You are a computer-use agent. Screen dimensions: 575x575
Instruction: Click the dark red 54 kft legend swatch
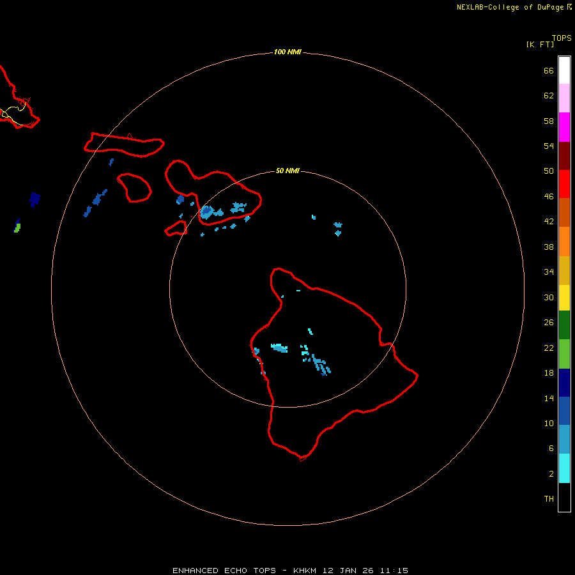[x=564, y=156]
